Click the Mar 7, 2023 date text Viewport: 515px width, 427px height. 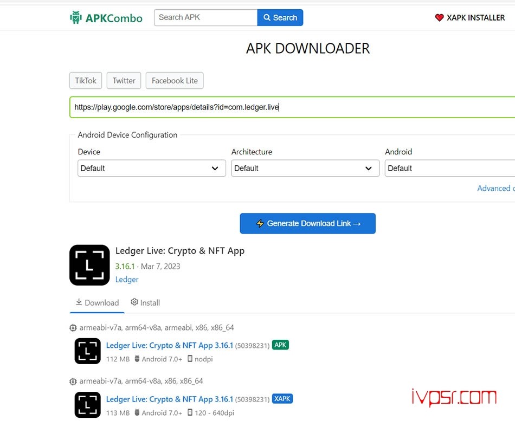coord(160,266)
